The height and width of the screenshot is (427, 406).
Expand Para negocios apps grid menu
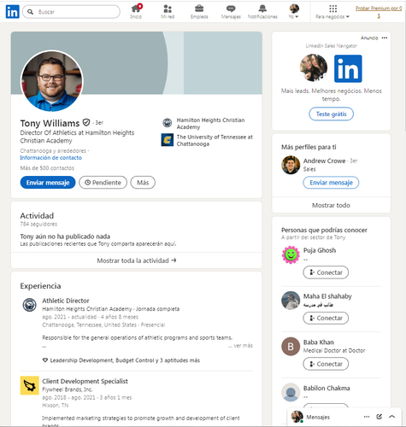coord(332,11)
